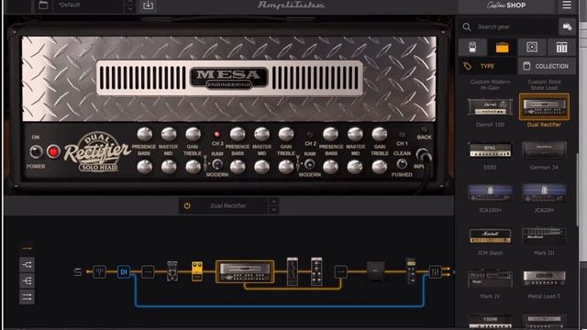Choose the two-way split routing layout

pyautogui.click(x=27, y=265)
